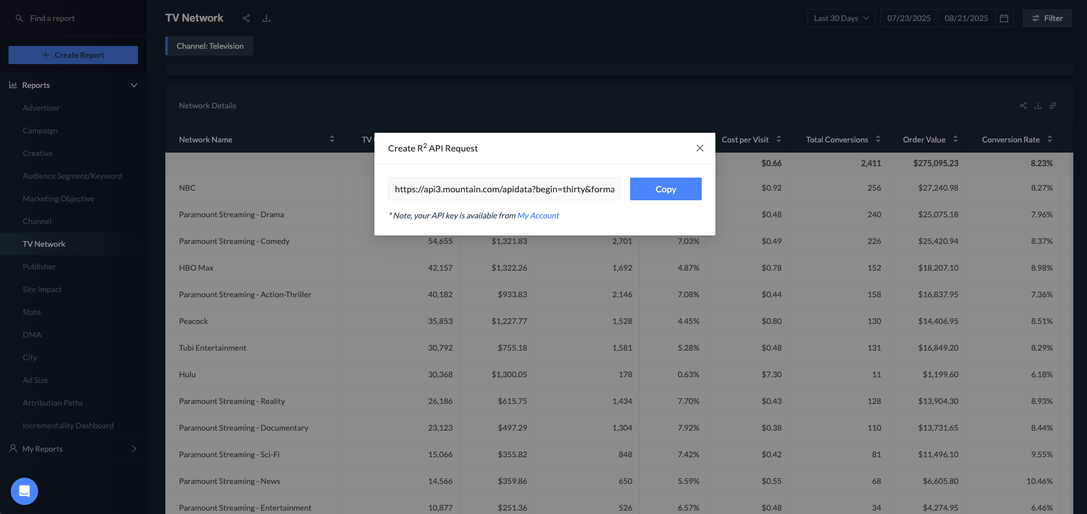
Task: Click the Create Report button
Action: (x=73, y=55)
